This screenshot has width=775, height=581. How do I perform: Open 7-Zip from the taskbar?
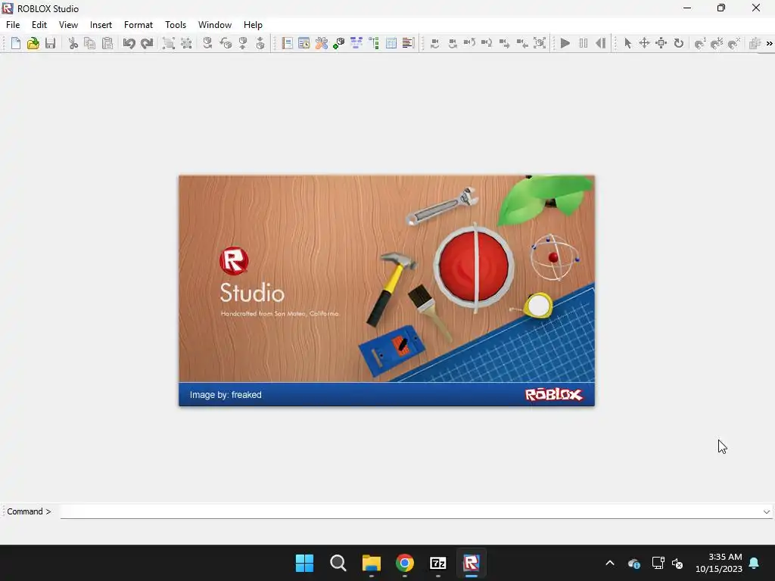pyautogui.click(x=438, y=563)
